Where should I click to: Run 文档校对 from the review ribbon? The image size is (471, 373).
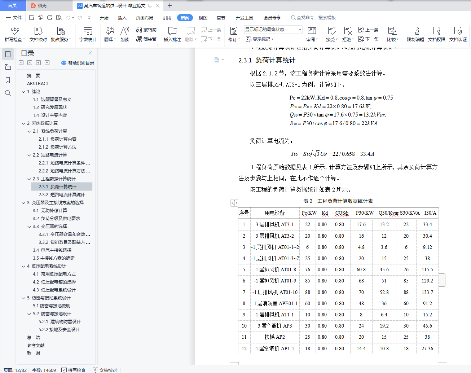(38, 34)
